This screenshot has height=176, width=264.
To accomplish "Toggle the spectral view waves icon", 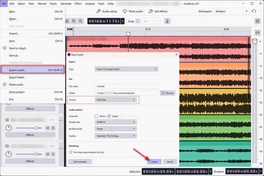I will coord(67,21).
